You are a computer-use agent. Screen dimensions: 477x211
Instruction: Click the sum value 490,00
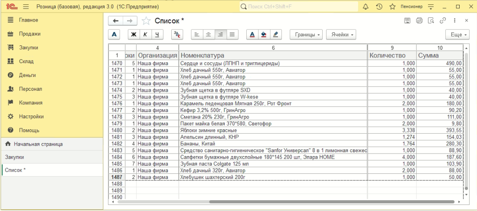tap(440, 64)
